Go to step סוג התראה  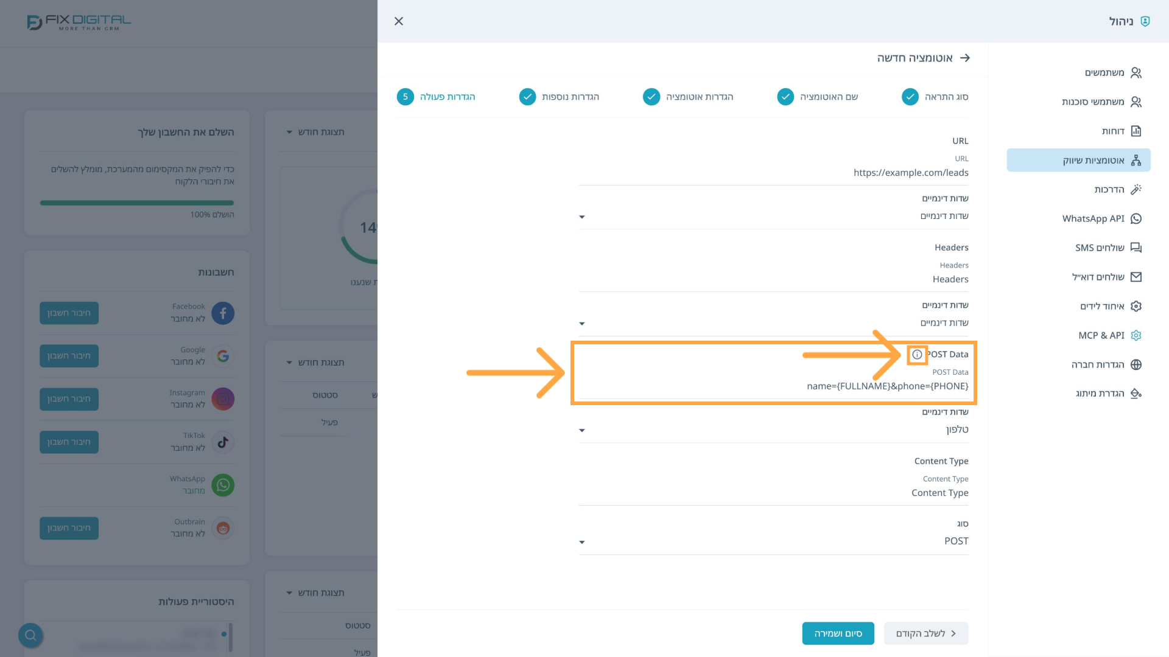pos(935,97)
